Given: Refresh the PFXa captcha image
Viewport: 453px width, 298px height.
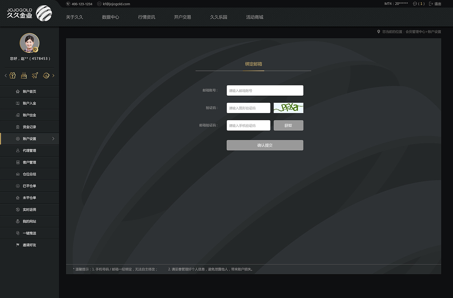Looking at the screenshot, I should pos(288,108).
